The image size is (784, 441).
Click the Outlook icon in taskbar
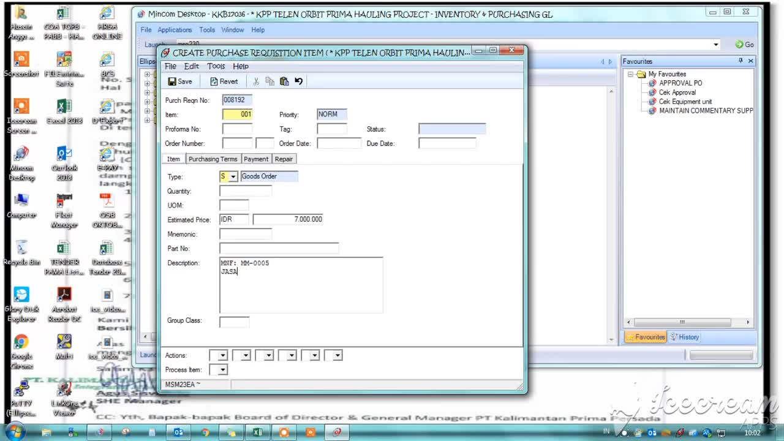point(178,432)
